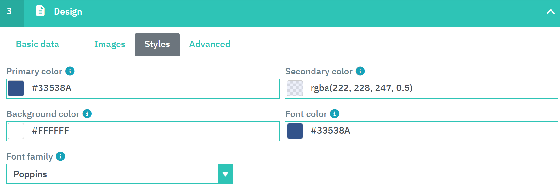Click the Primary color blue swatch

click(16, 88)
